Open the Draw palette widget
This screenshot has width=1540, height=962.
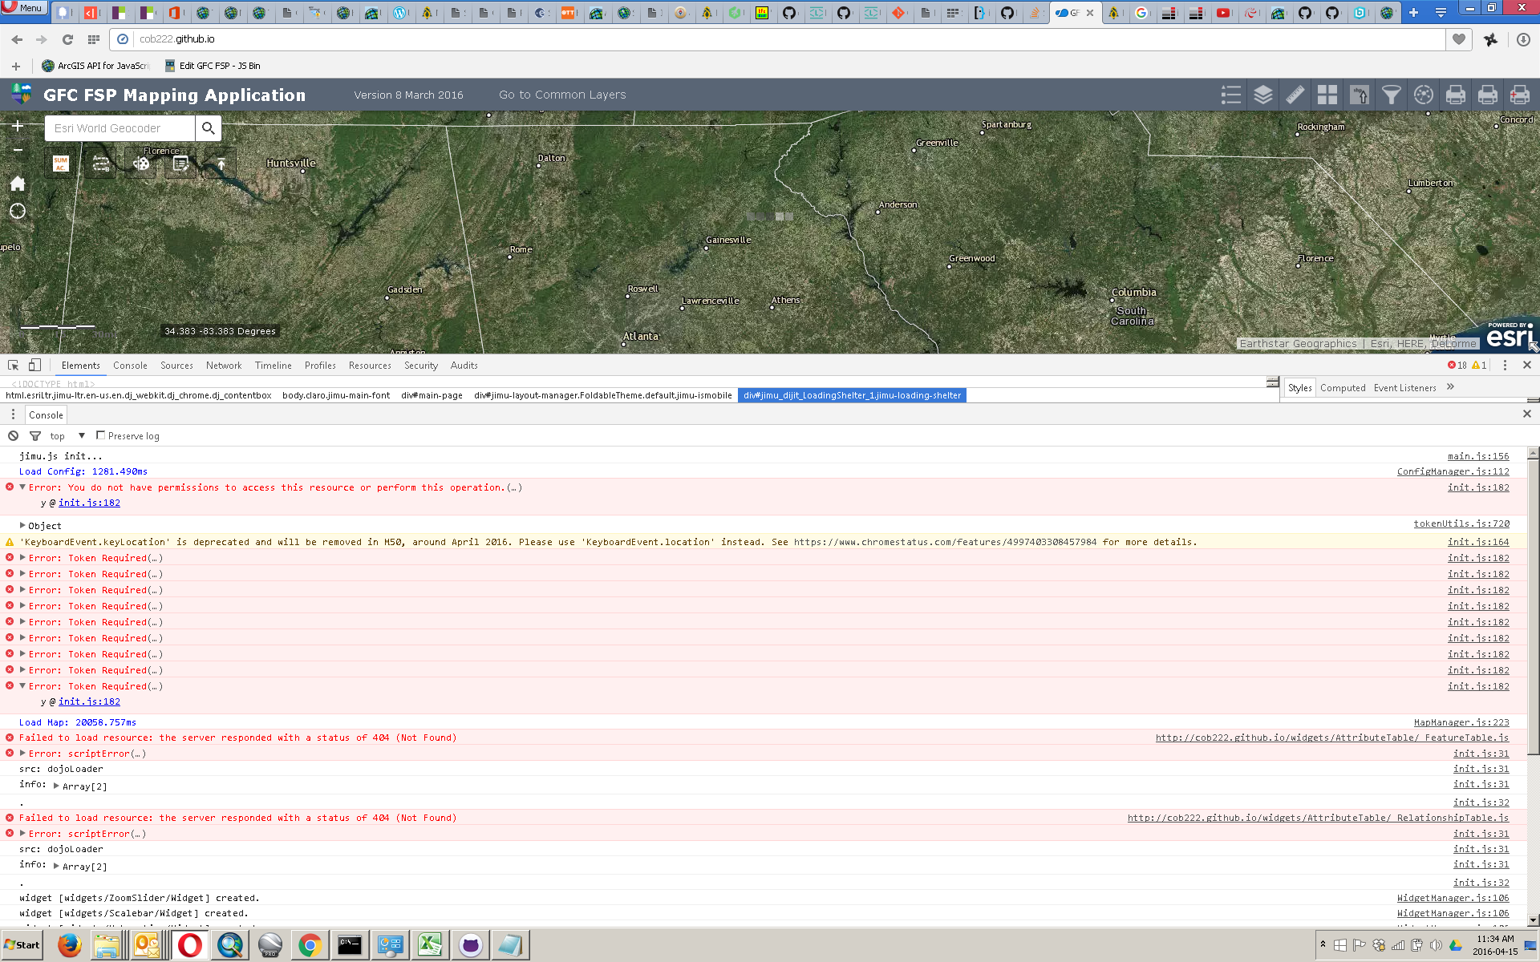(141, 164)
